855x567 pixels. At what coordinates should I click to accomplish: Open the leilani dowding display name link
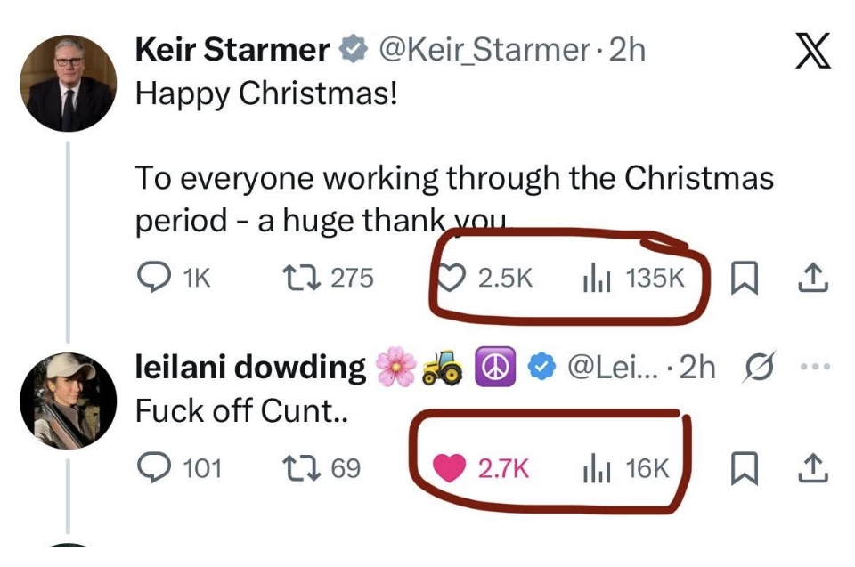coord(250,368)
